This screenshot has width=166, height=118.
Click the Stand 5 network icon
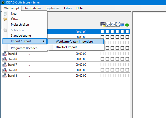tap(4, 54)
